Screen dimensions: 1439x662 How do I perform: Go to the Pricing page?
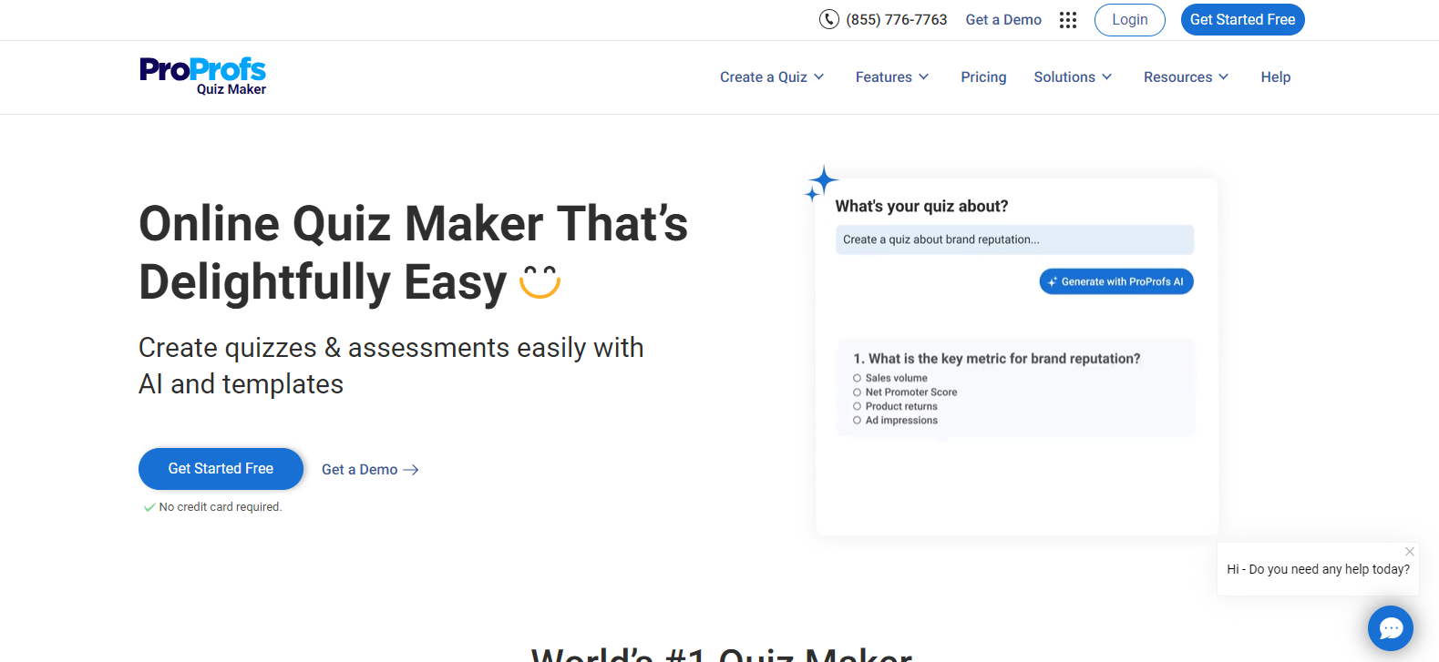(x=983, y=77)
